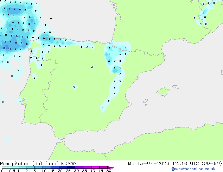The height and width of the screenshot is (172, 223).
Task: Click the '[mm]' unit label
Action: (x=52, y=164)
